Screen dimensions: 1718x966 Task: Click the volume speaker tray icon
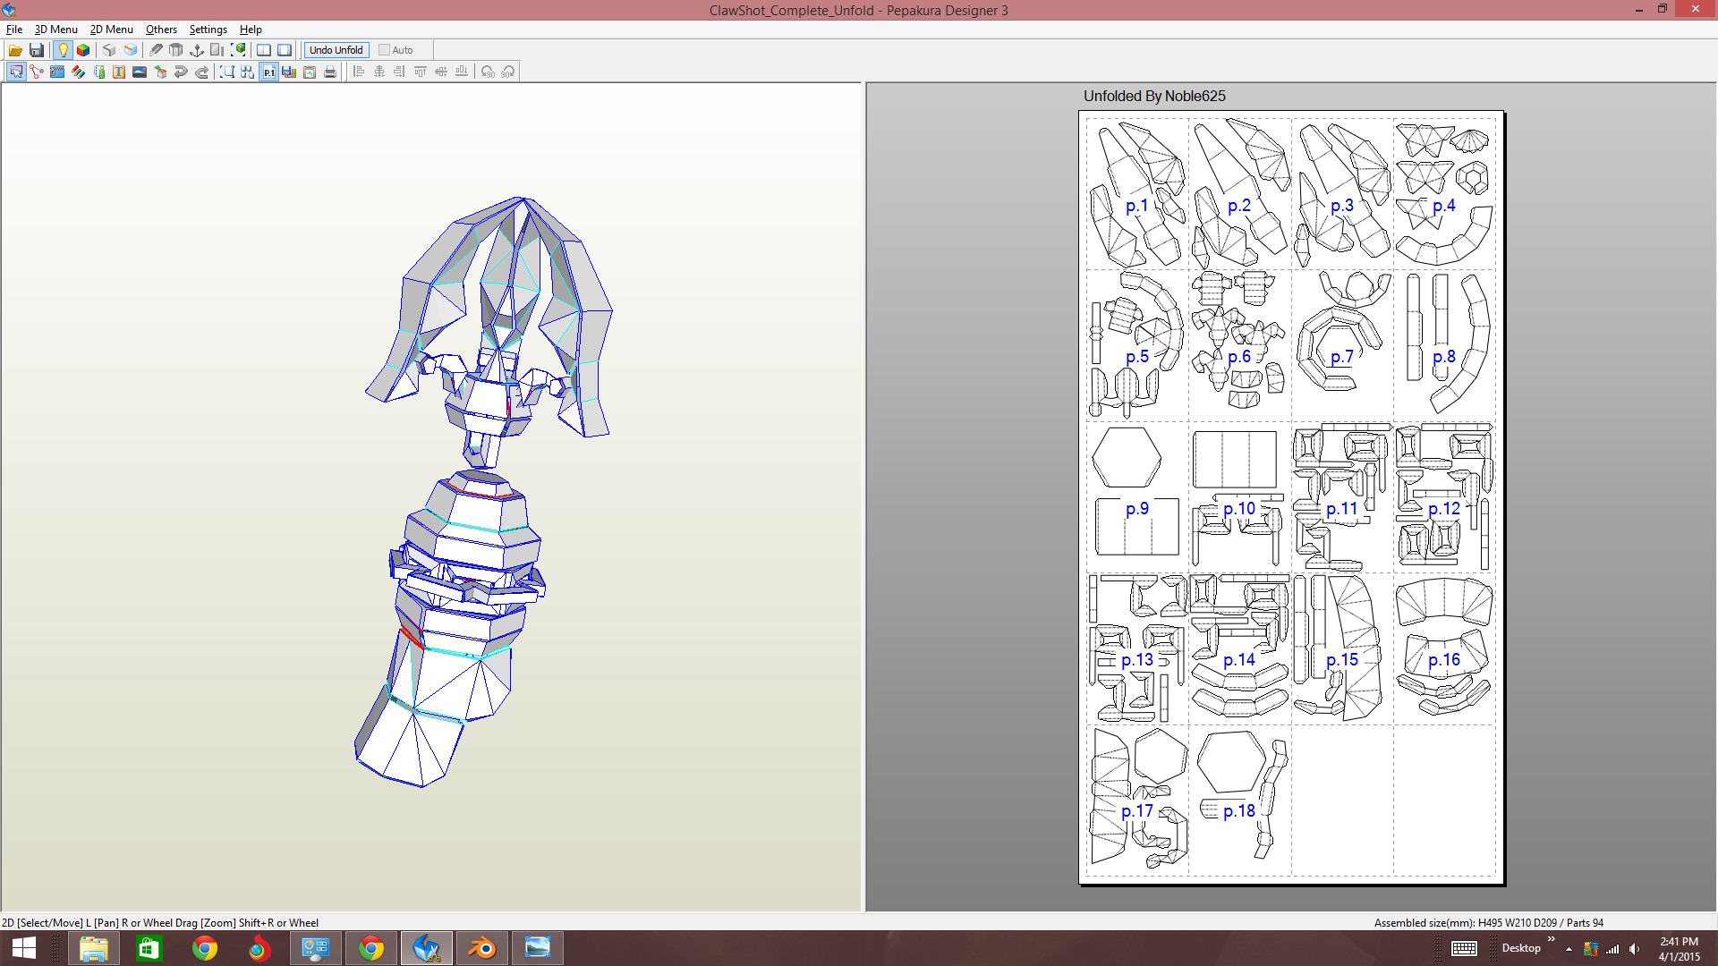coord(1635,949)
